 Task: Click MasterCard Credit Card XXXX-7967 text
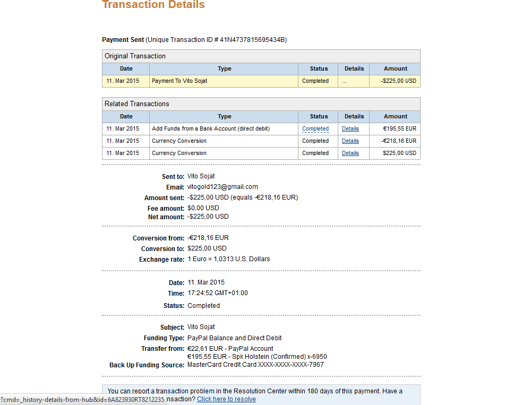pyautogui.click(x=255, y=365)
